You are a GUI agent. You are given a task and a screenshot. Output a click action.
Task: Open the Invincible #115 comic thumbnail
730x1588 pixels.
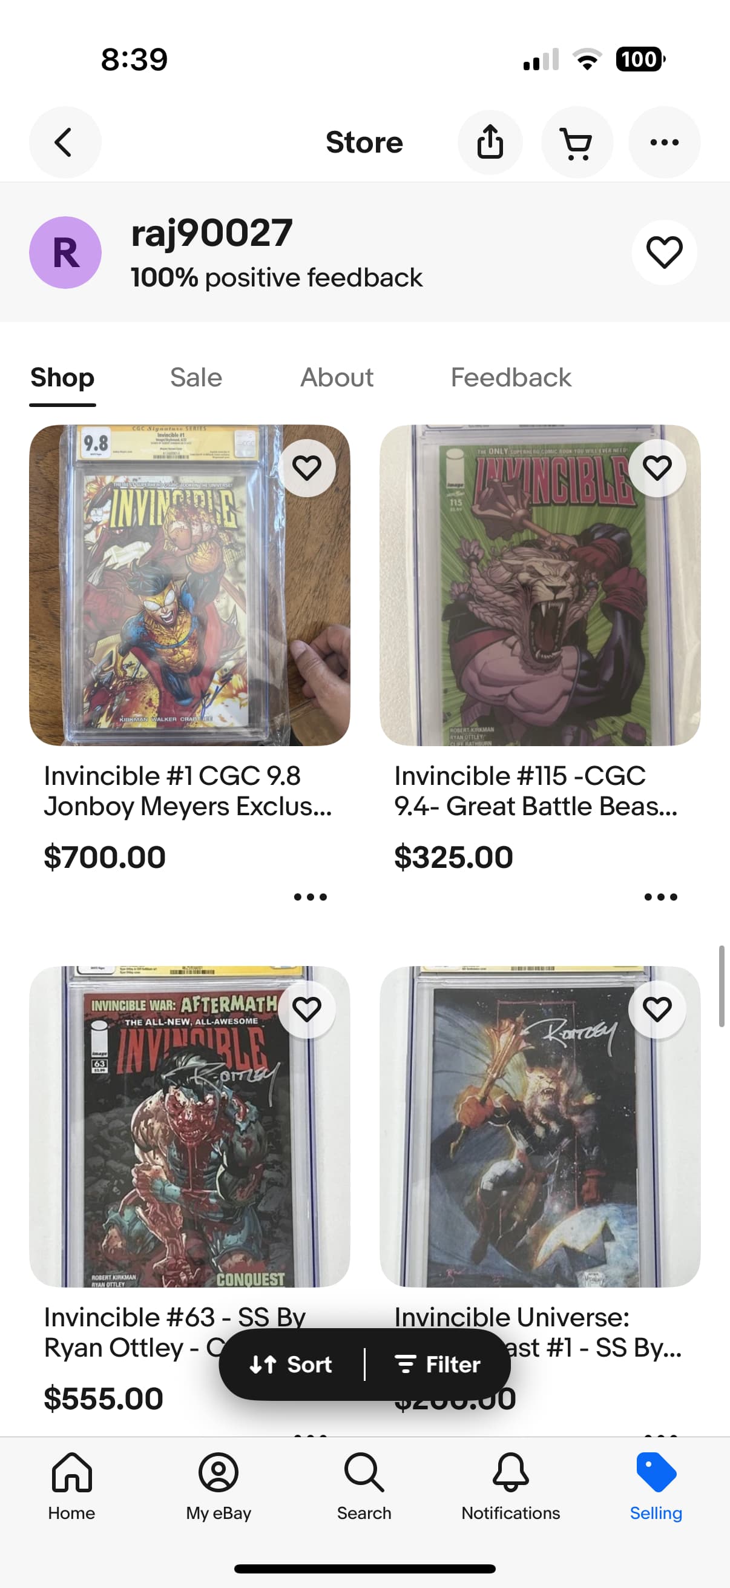point(540,585)
